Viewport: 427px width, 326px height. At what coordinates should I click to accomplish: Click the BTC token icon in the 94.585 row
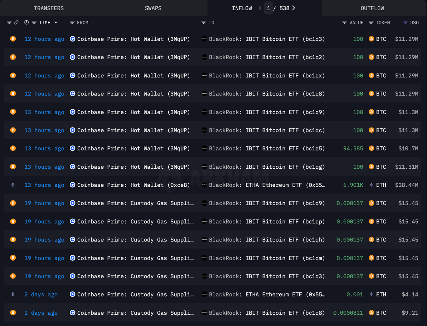[x=371, y=148]
